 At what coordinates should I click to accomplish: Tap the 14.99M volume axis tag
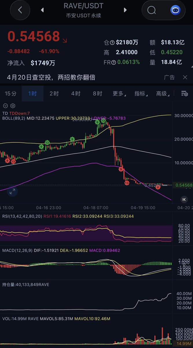[x=184, y=344]
